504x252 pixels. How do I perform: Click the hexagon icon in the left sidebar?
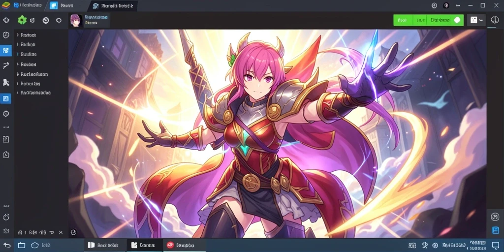tap(6, 114)
